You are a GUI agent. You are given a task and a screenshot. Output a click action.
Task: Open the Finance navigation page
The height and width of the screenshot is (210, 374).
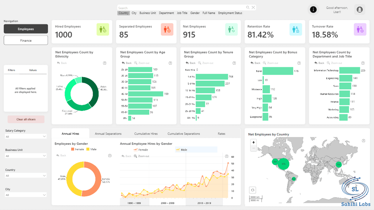26,41
